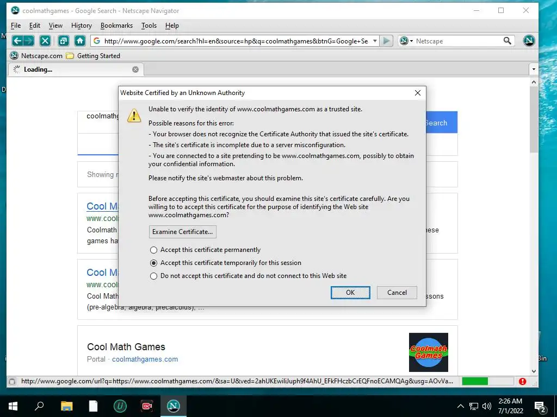The width and height of the screenshot is (557, 417).
Task: Open the coolmathgames.com portal link
Action: (x=145, y=359)
